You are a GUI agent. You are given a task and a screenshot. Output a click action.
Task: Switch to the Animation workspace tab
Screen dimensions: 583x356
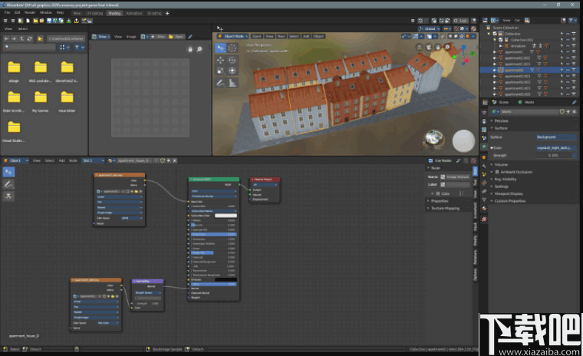pyautogui.click(x=134, y=13)
